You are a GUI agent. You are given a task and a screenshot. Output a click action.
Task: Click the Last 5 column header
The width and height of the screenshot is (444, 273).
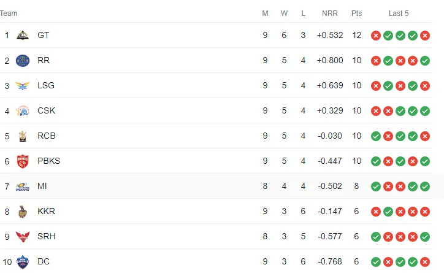[399, 13]
